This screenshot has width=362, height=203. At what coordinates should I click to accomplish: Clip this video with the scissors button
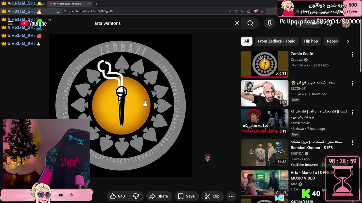212,196
